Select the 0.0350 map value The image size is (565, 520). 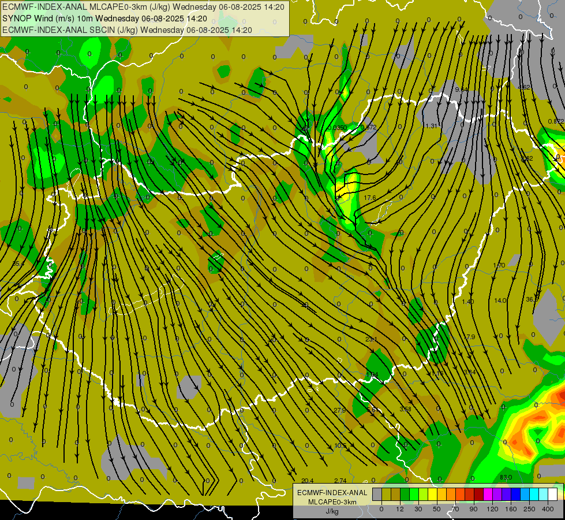[x=337, y=127]
